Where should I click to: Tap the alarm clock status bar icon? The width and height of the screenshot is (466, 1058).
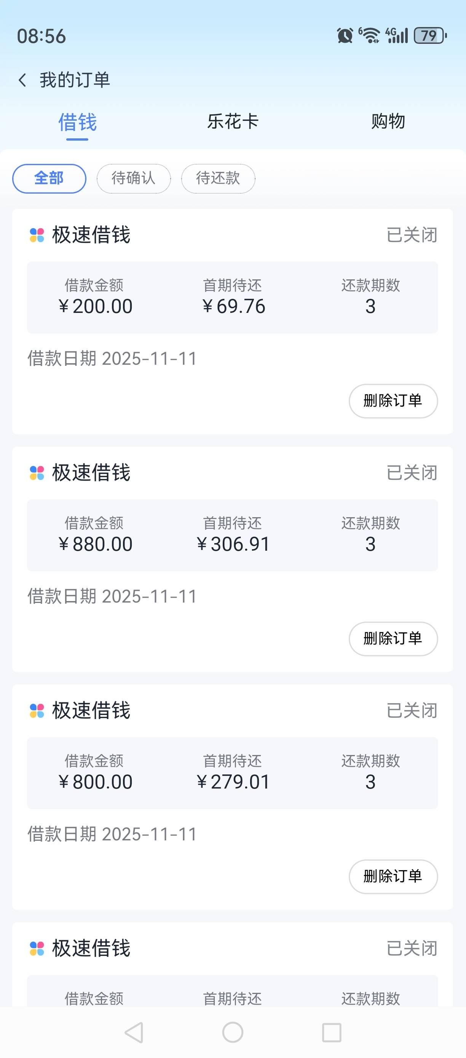coord(345,36)
